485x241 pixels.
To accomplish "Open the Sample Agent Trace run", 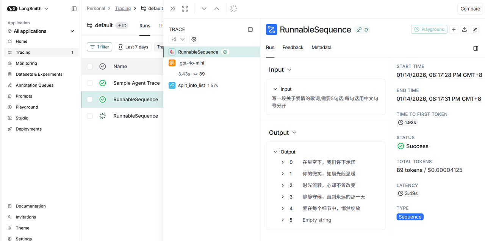I will 136,83.
